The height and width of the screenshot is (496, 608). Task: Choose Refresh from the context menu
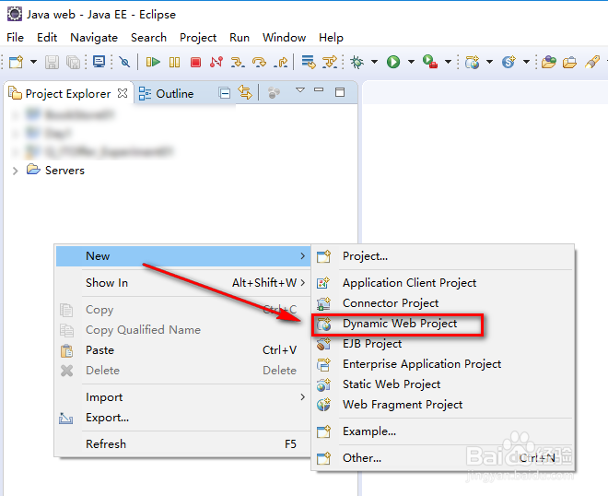coord(183,443)
